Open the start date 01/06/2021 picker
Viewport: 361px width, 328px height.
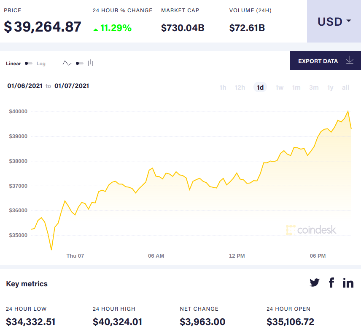click(x=25, y=86)
